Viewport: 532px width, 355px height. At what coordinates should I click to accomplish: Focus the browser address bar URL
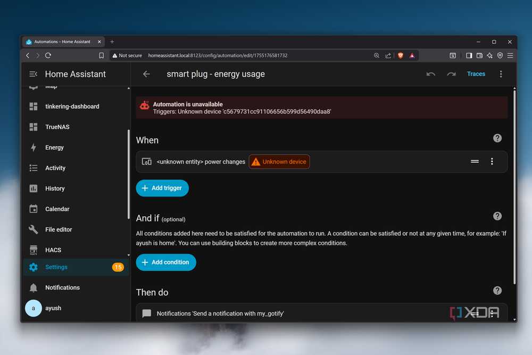[218, 55]
